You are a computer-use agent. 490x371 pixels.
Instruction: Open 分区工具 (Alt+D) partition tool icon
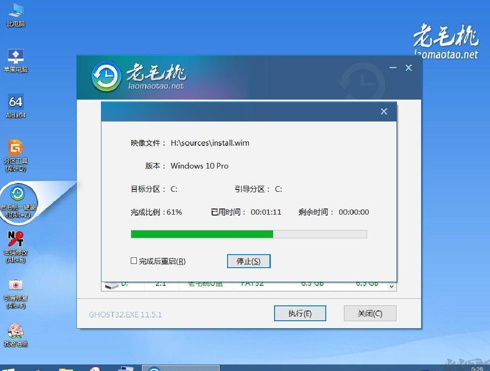16,155
